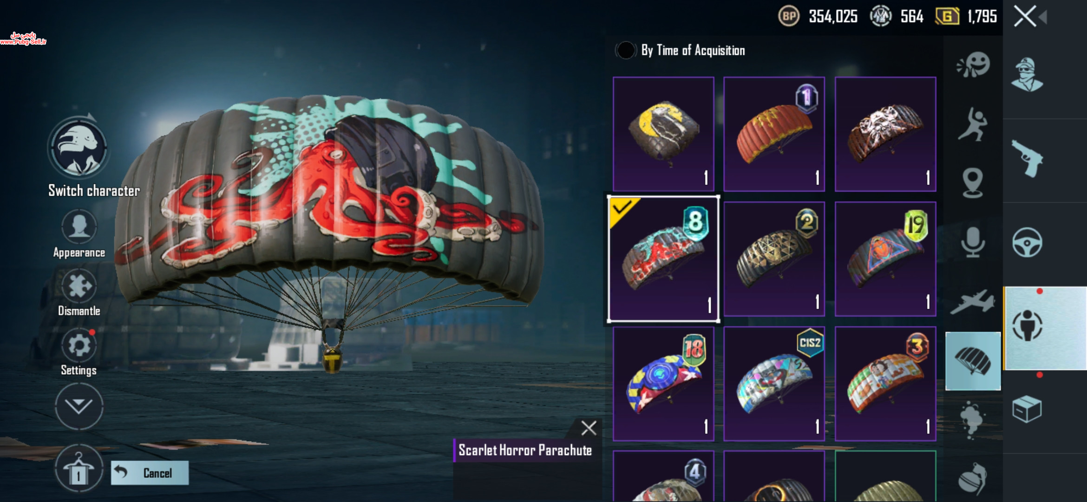Image resolution: width=1087 pixels, height=502 pixels.
Task: Click the Cancel button
Action: (x=150, y=473)
